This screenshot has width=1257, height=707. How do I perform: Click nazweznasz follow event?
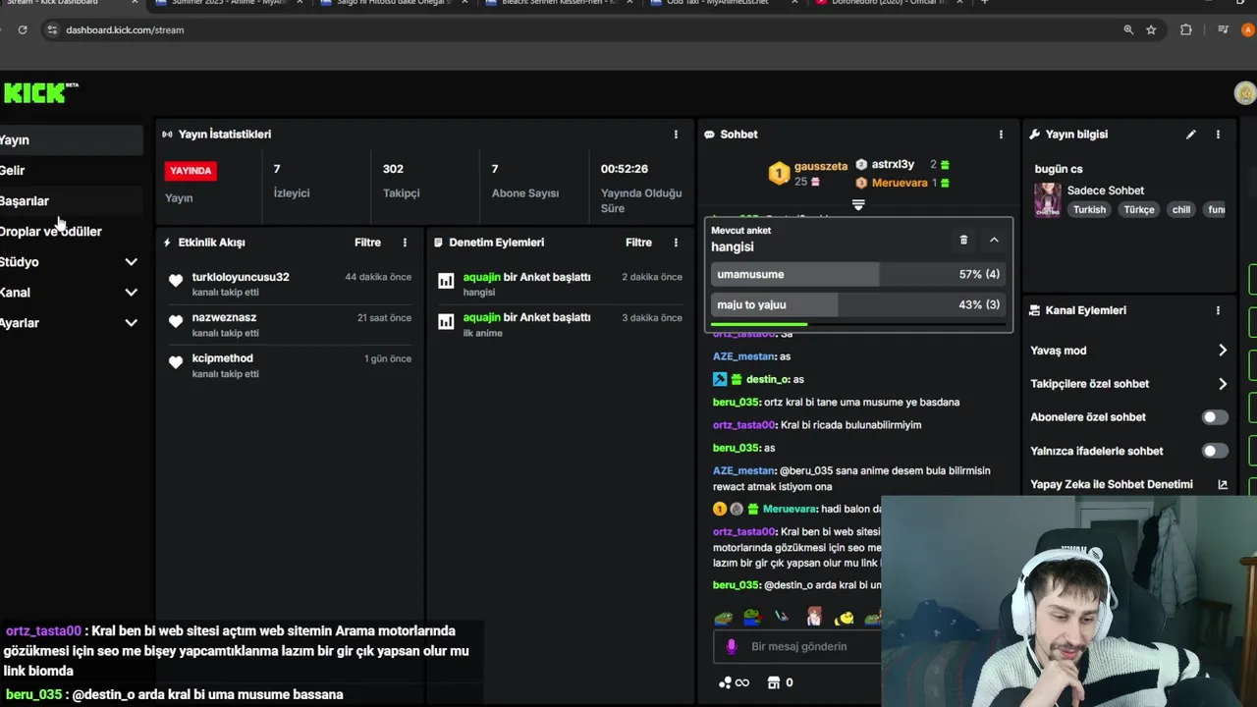click(290, 325)
